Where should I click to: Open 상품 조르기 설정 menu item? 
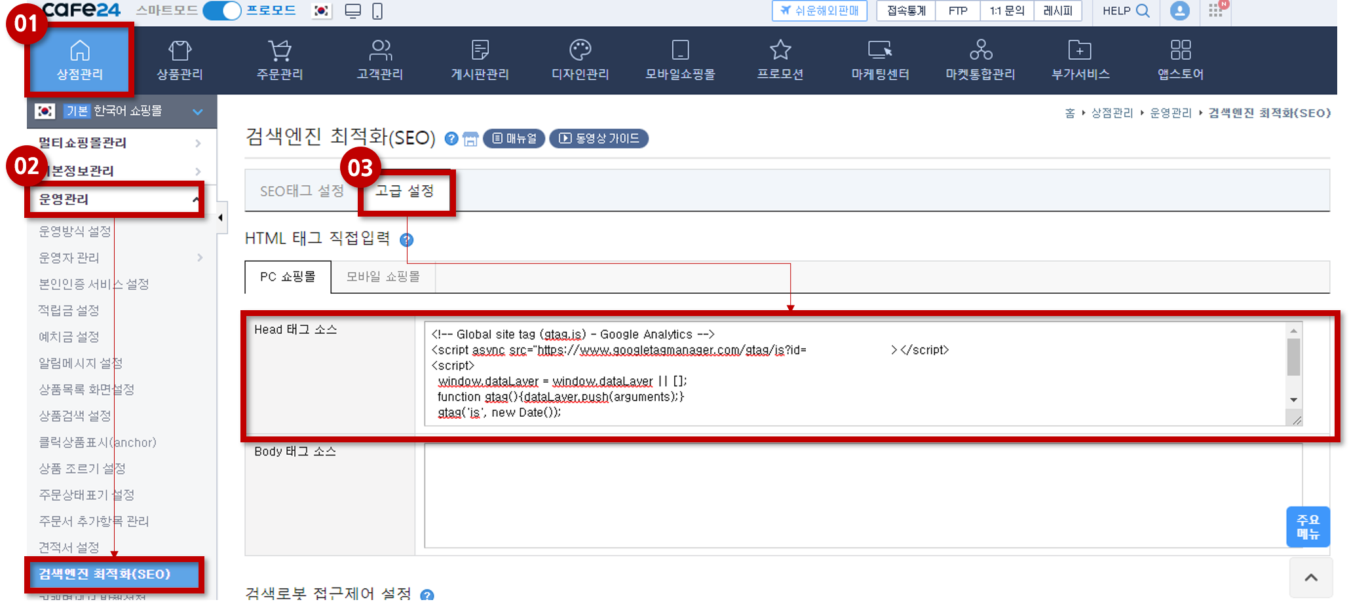click(x=82, y=469)
